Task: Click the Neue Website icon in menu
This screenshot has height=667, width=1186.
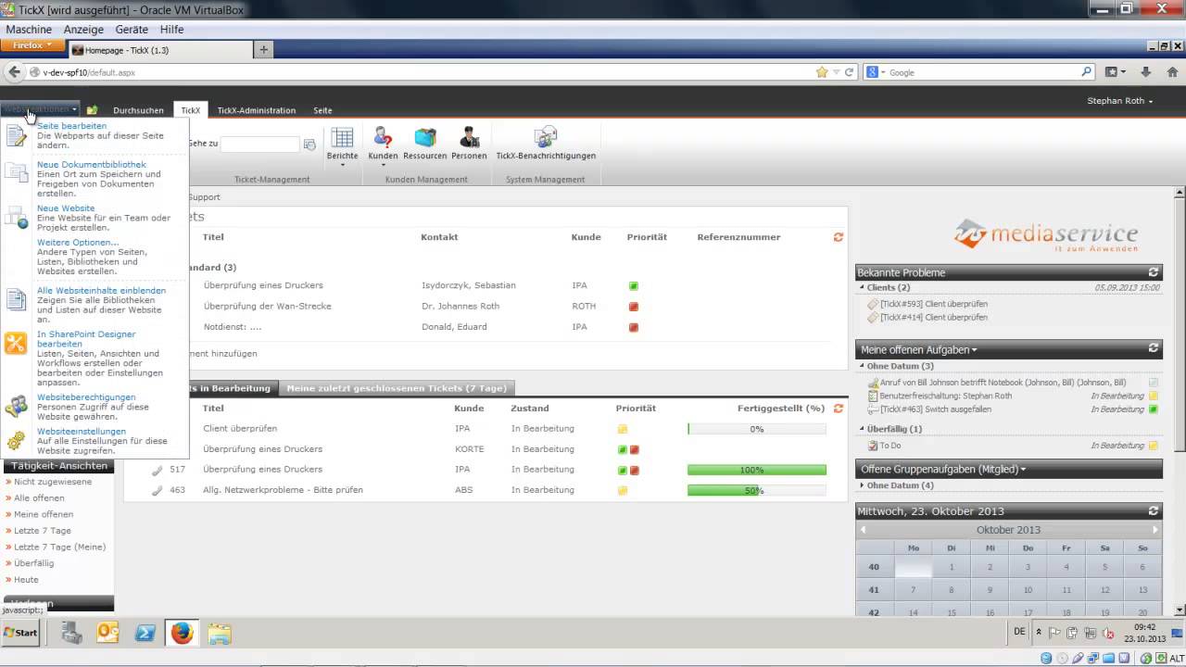Action: click(17, 218)
